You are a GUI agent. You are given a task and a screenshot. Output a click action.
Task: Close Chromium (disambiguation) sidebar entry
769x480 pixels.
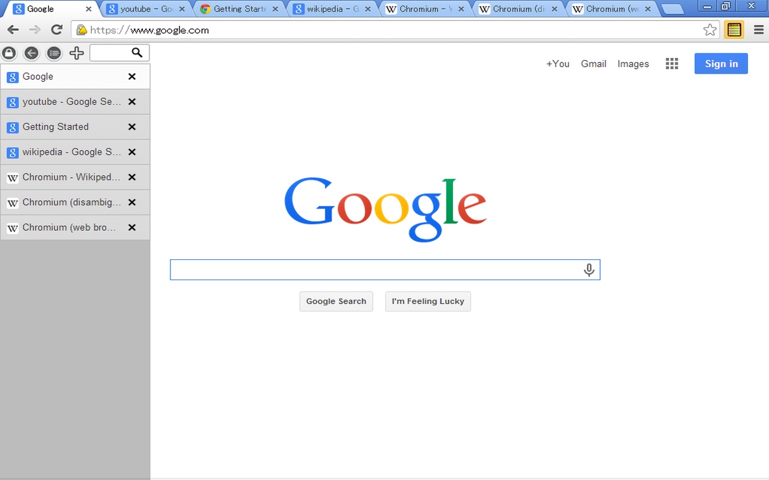[x=132, y=203]
